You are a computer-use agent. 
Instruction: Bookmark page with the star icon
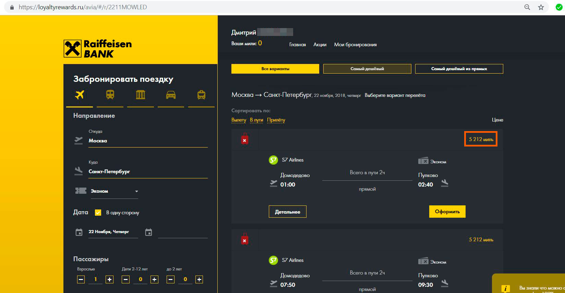(x=541, y=7)
